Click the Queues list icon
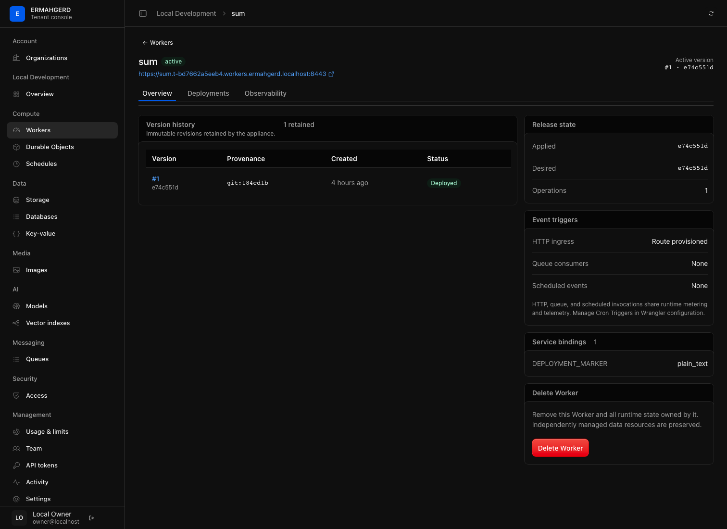The width and height of the screenshot is (727, 529). (16, 359)
